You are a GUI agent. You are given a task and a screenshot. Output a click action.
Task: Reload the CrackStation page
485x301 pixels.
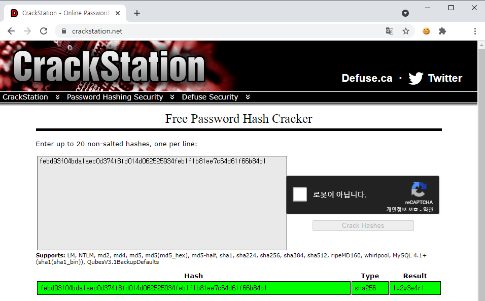click(44, 31)
